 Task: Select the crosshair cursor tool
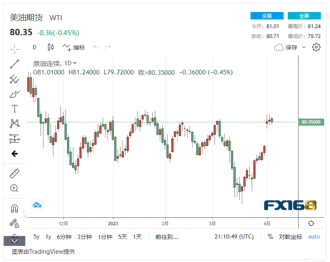pyautogui.click(x=14, y=48)
